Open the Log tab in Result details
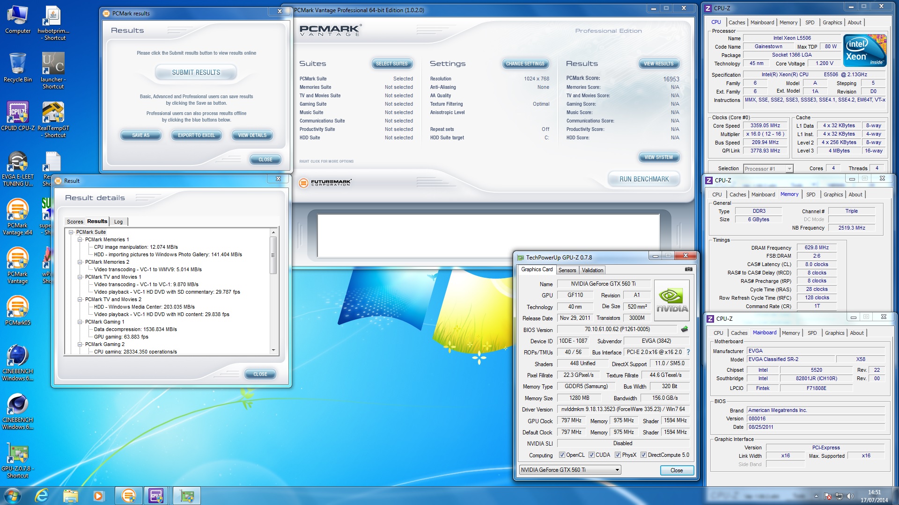This screenshot has height=505, width=899. 118,222
